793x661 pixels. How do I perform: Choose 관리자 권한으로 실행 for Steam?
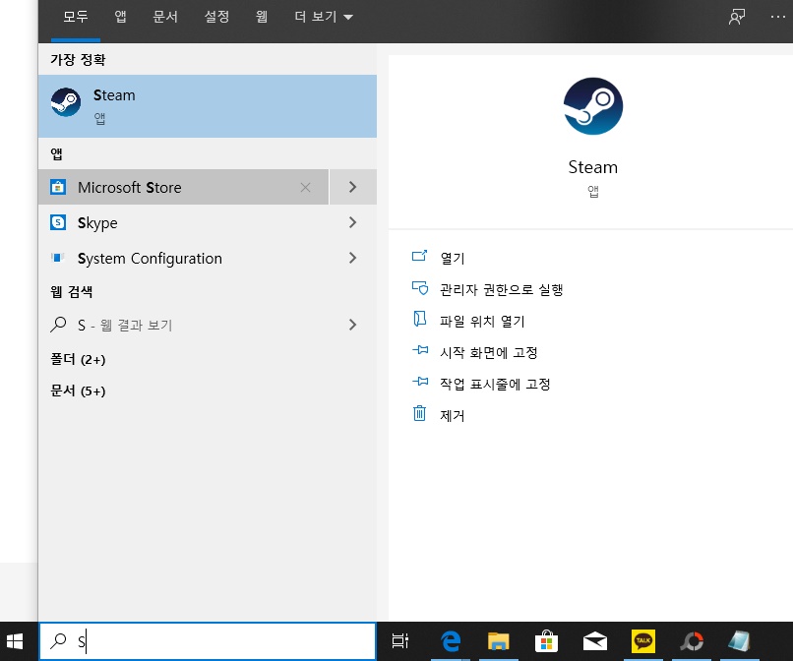coord(501,290)
